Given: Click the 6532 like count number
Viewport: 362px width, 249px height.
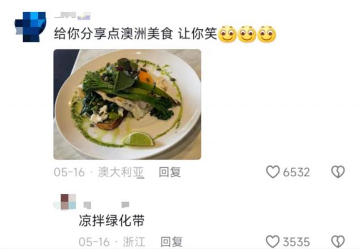Looking at the screenshot, I should [x=296, y=172].
